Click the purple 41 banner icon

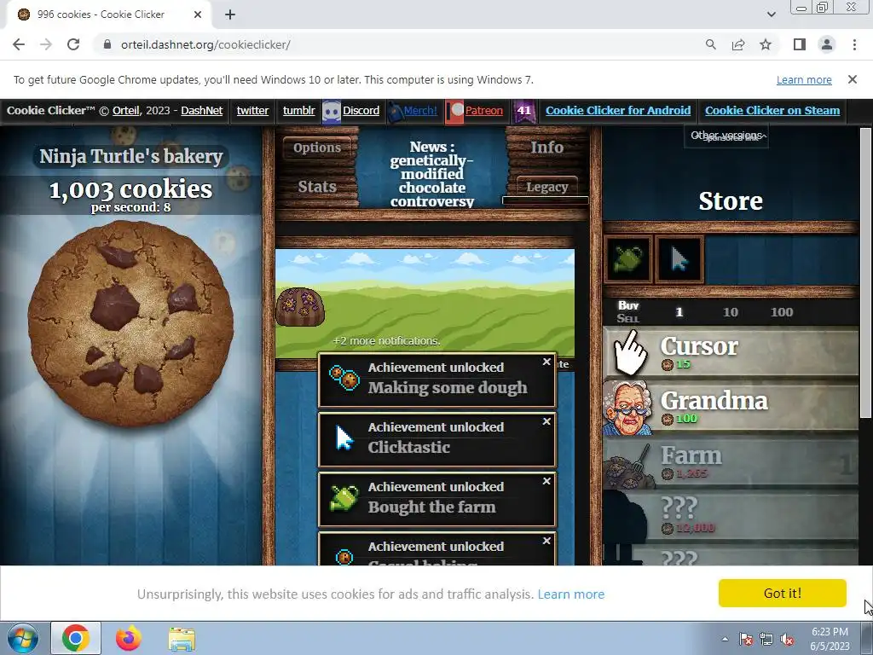click(524, 111)
